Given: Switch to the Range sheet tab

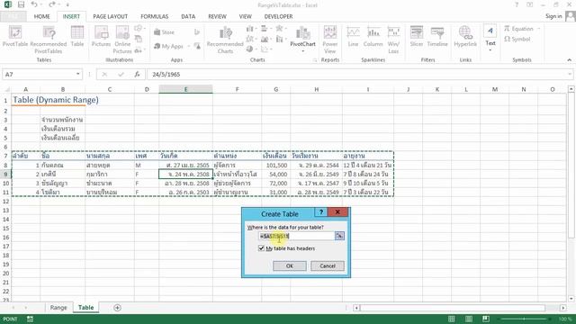Looking at the screenshot, I should tap(58, 308).
